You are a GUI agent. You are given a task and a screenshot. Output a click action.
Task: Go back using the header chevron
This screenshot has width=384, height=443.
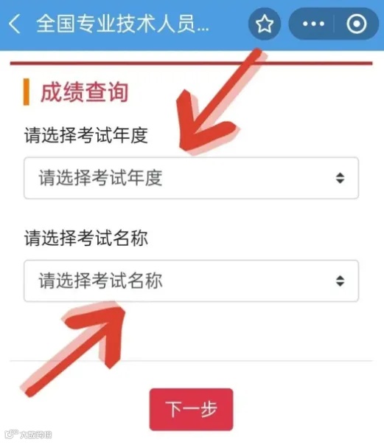(15, 24)
